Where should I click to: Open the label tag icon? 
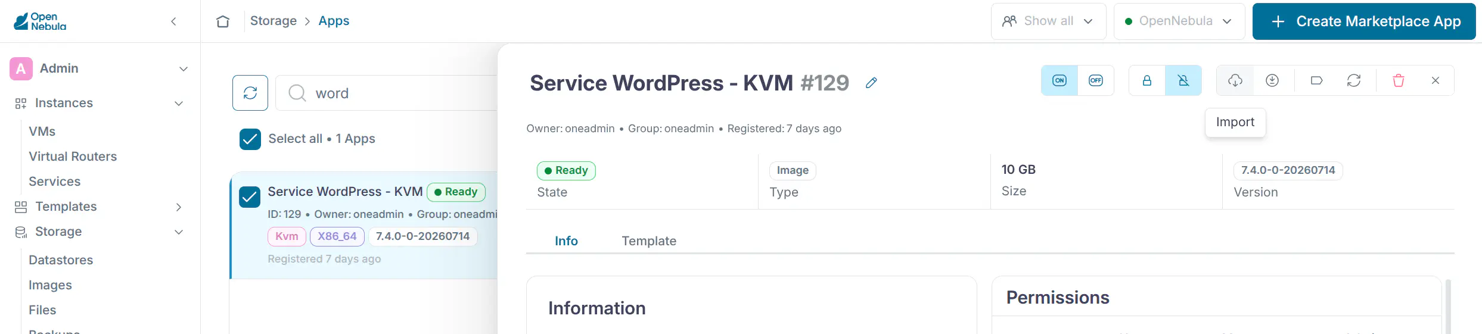pyautogui.click(x=1317, y=80)
